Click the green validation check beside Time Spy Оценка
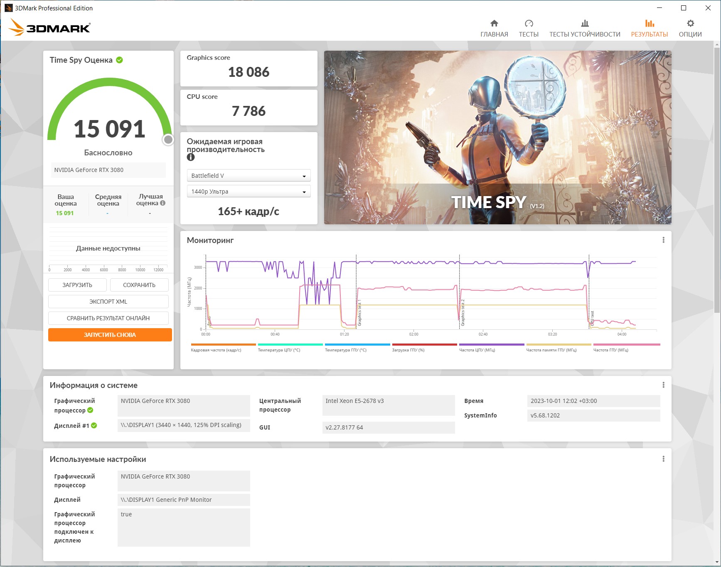Viewport: 721px width, 567px height. click(x=119, y=60)
